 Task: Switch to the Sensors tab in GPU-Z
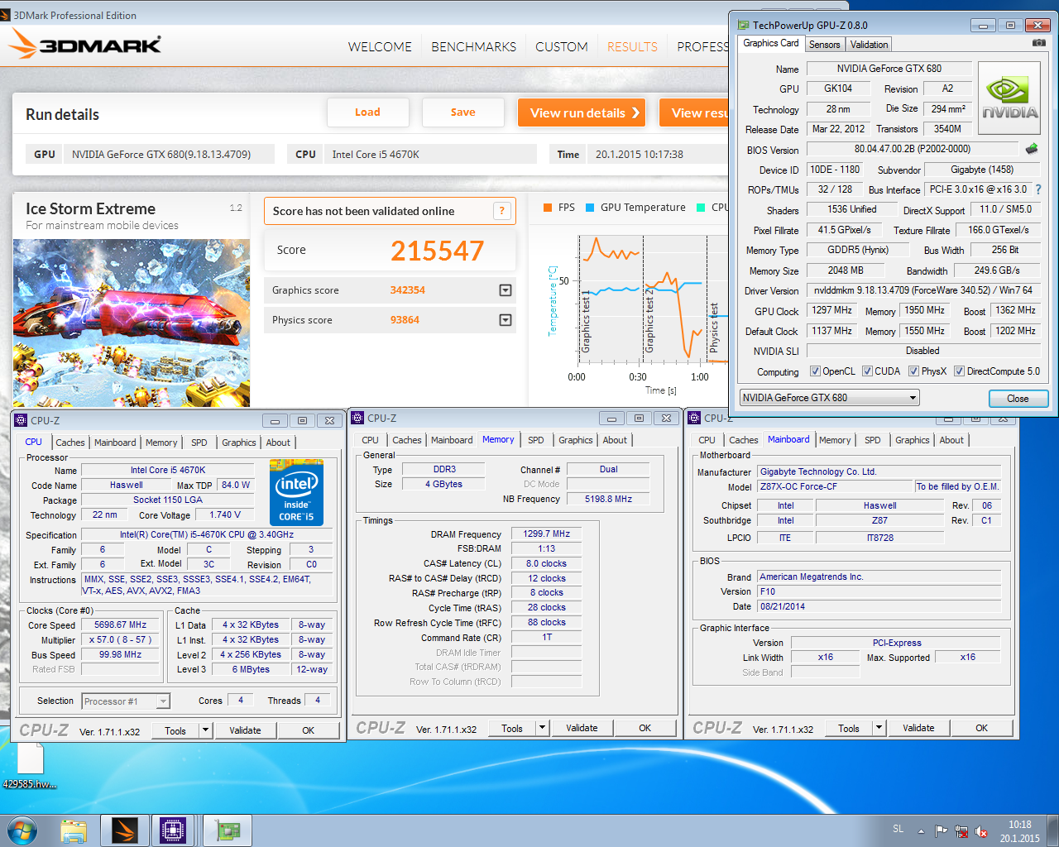[x=824, y=45]
